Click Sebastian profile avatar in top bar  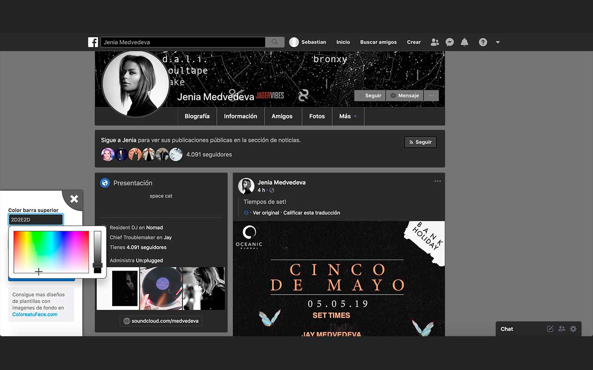(294, 42)
